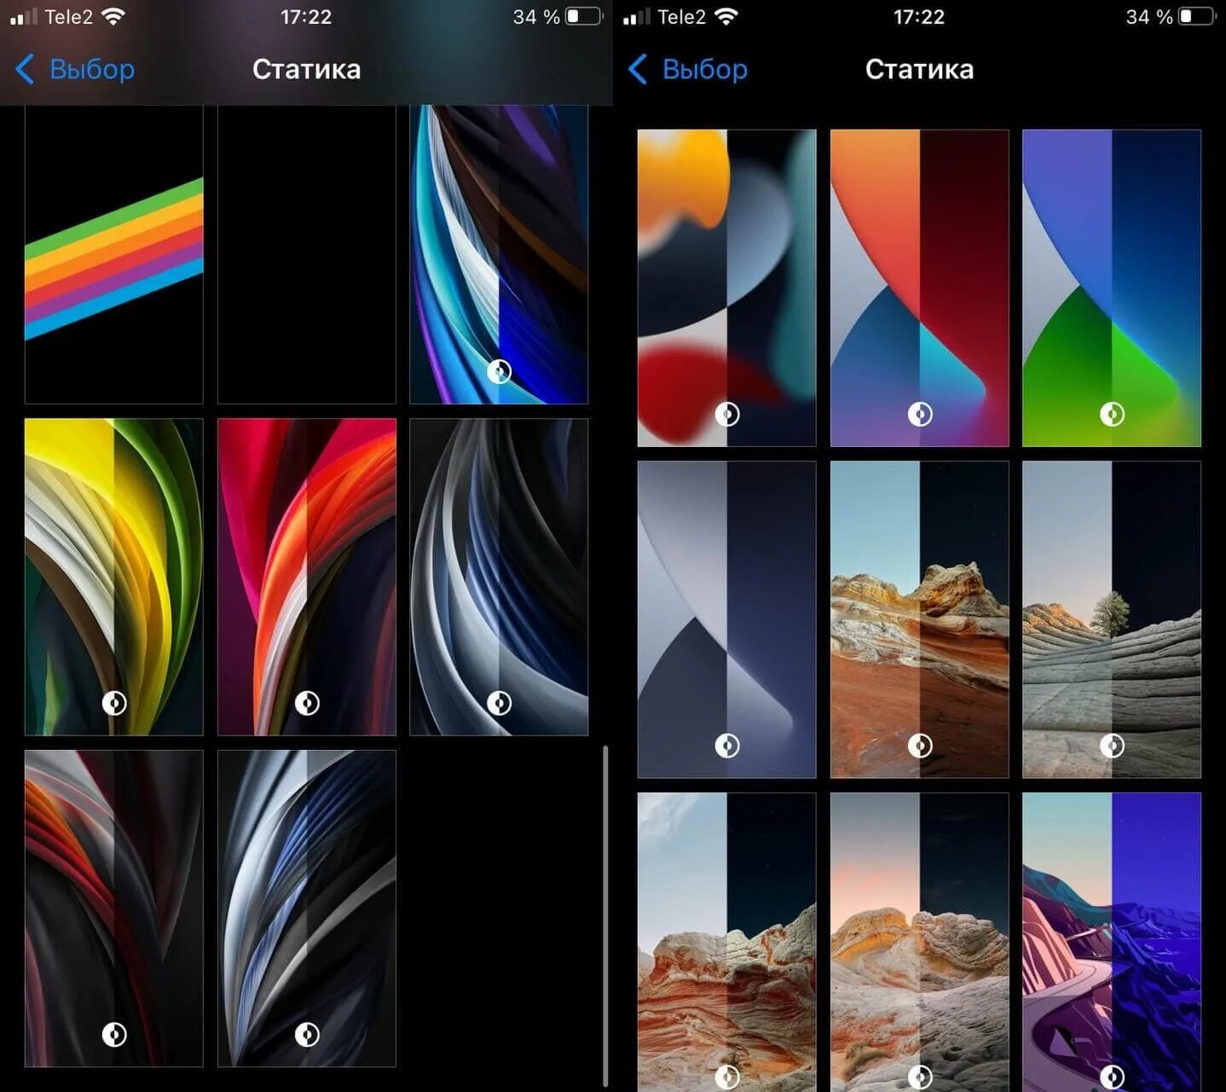
Task: Dark mode icon on orange desert rock wallpaper
Action: click(920, 746)
